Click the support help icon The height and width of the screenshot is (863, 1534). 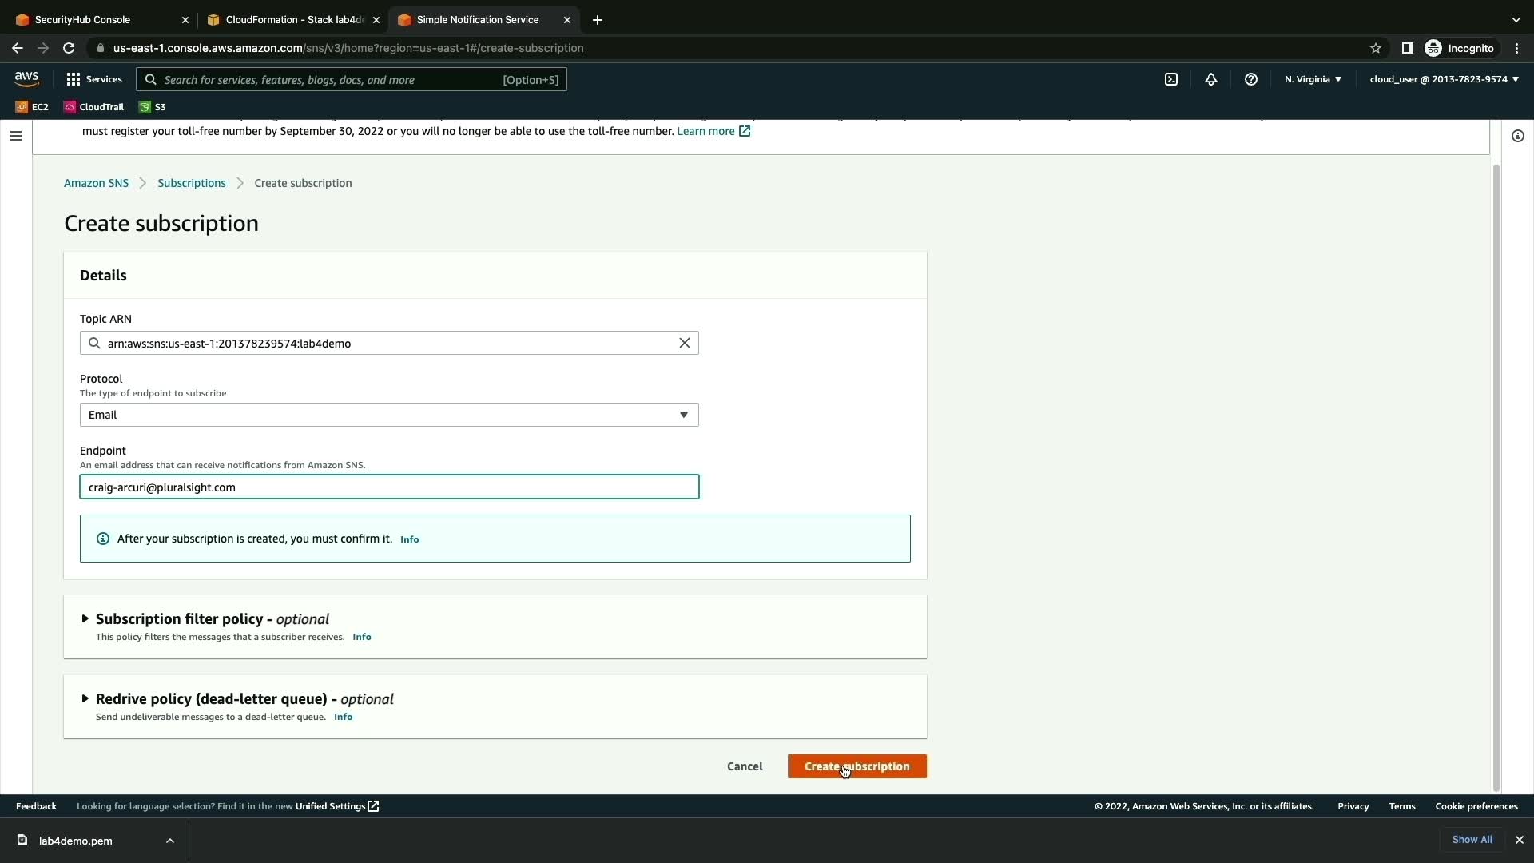tap(1250, 79)
